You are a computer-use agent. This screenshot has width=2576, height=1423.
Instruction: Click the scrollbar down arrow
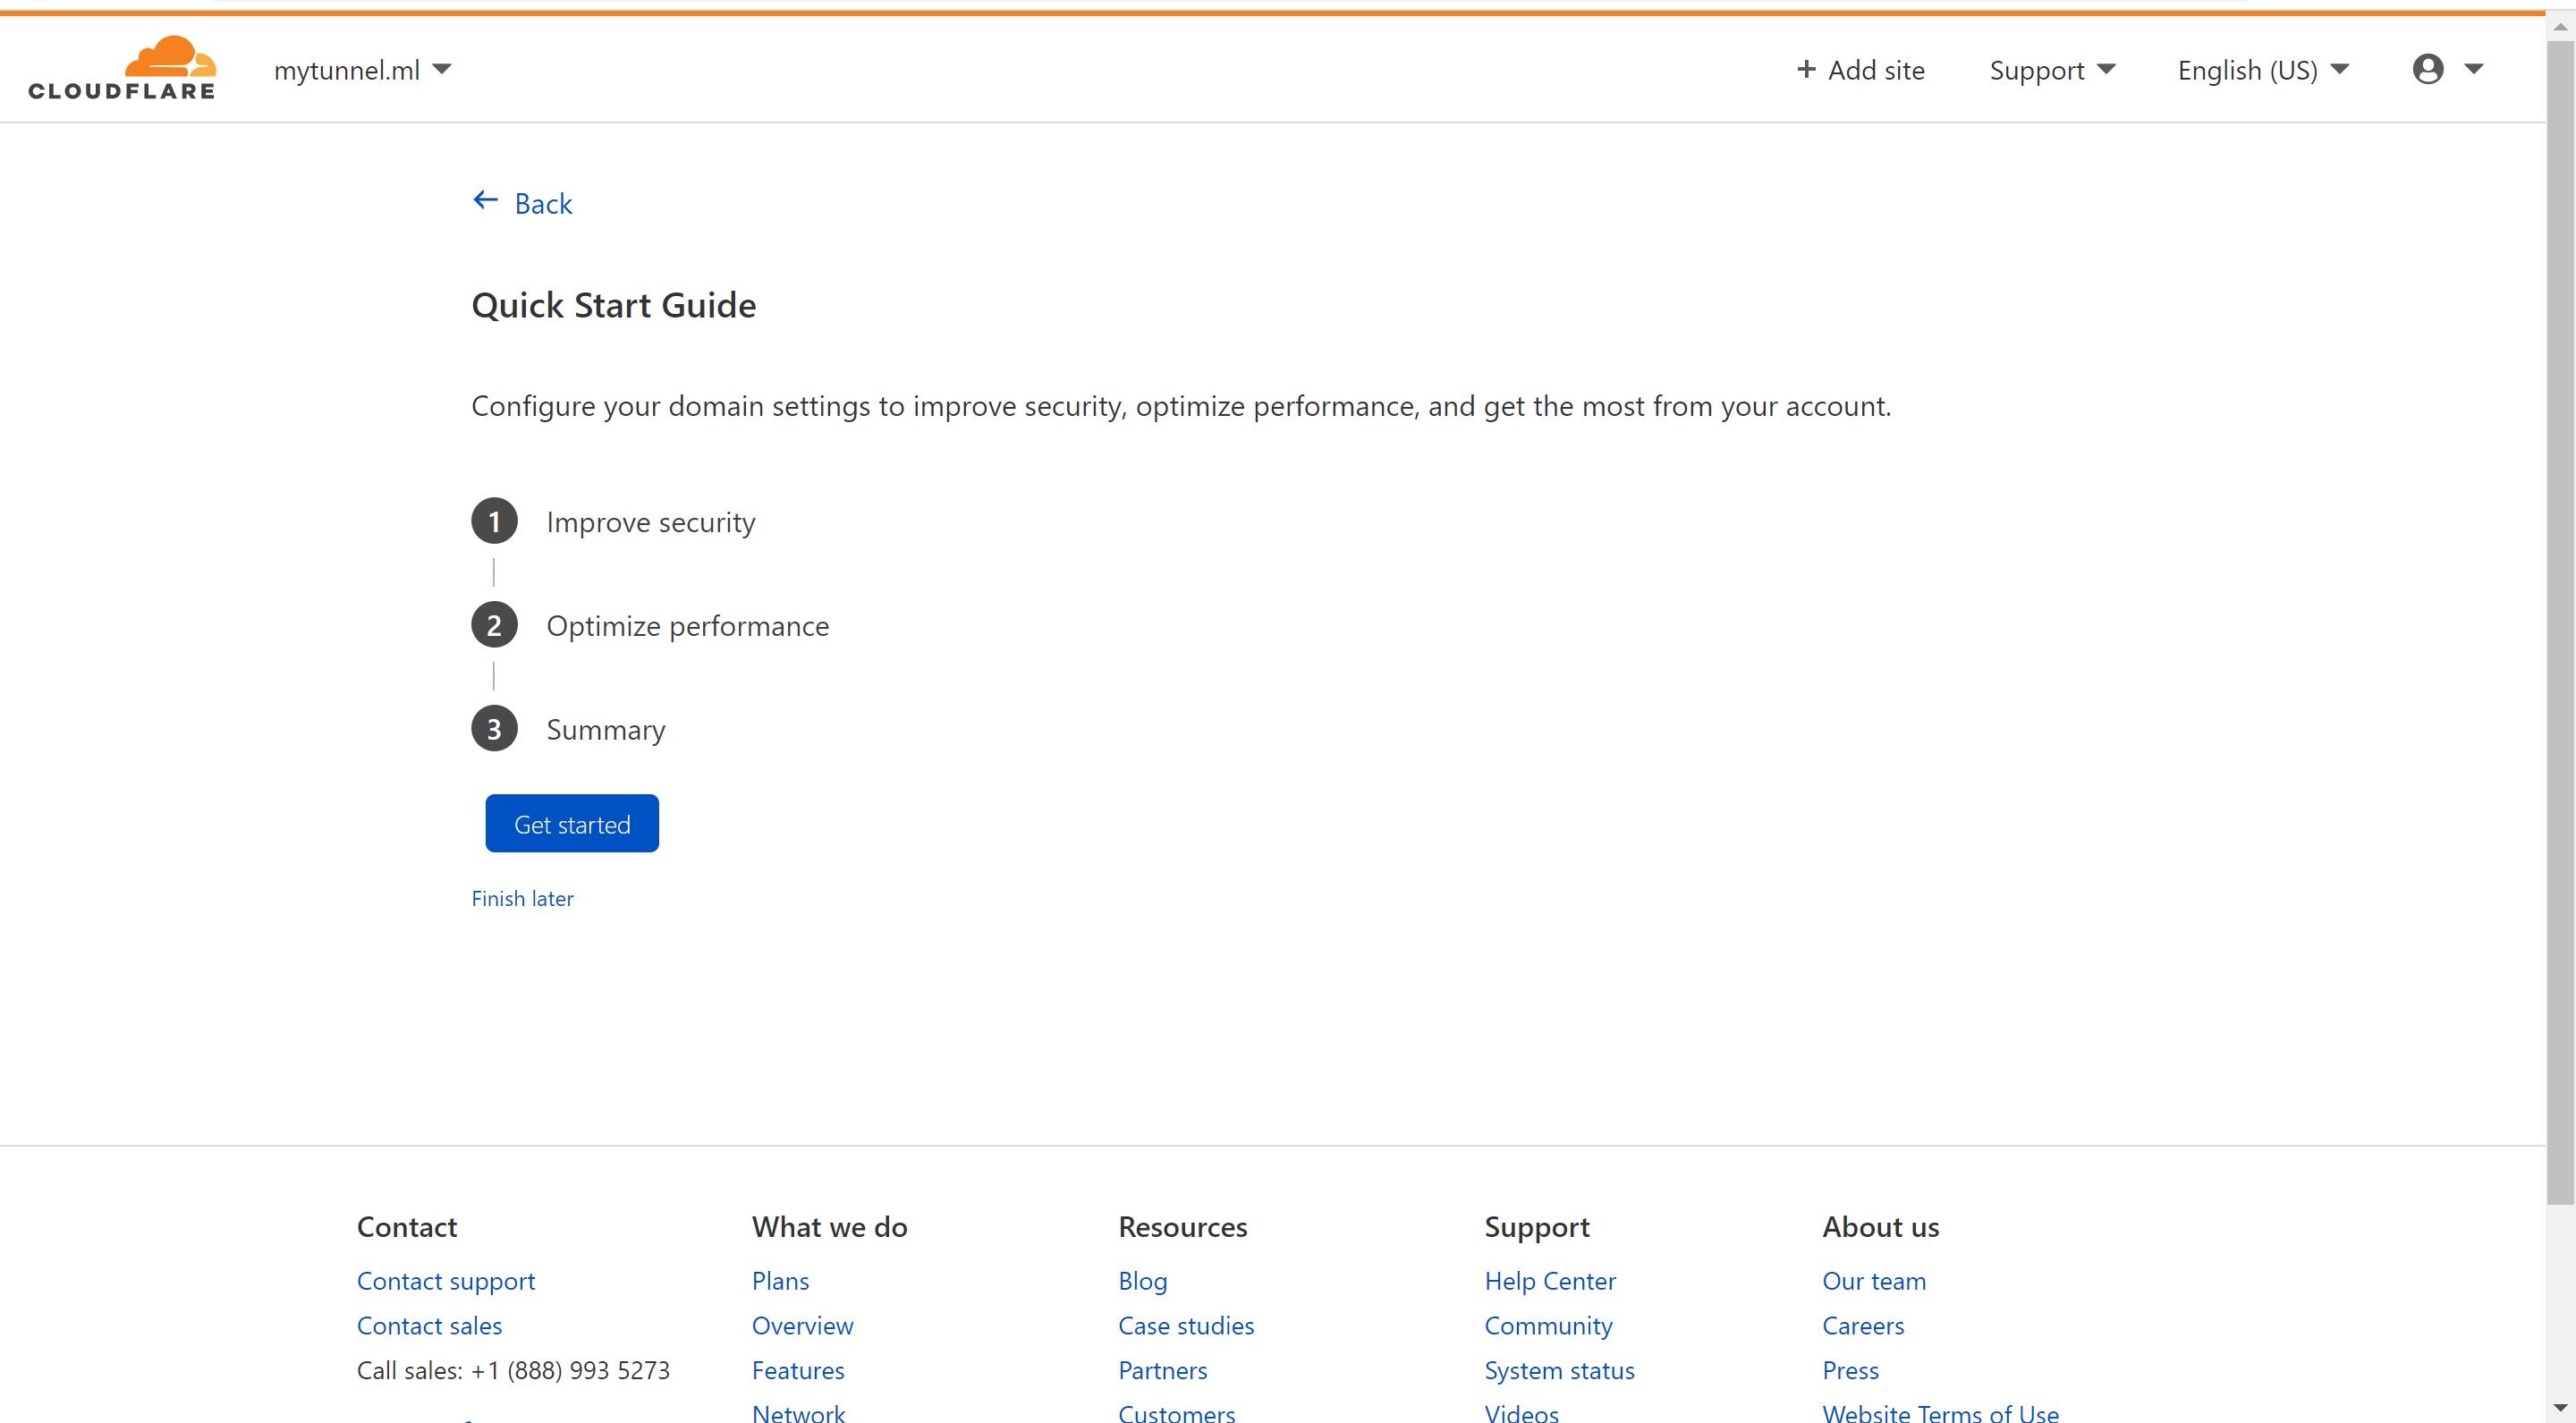tap(2561, 1408)
